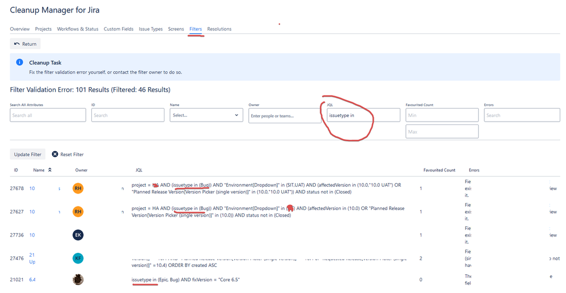Click the Reset Filter button

tap(68, 154)
